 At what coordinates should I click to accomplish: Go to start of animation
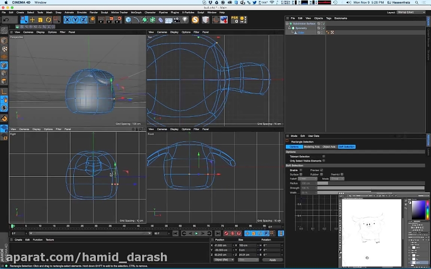point(175,233)
